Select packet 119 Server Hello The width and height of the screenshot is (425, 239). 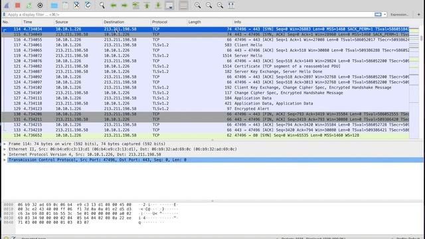[205, 56]
